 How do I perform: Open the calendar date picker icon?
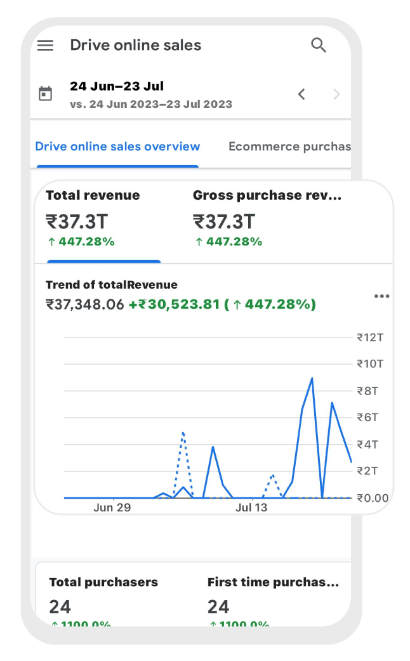(x=45, y=94)
